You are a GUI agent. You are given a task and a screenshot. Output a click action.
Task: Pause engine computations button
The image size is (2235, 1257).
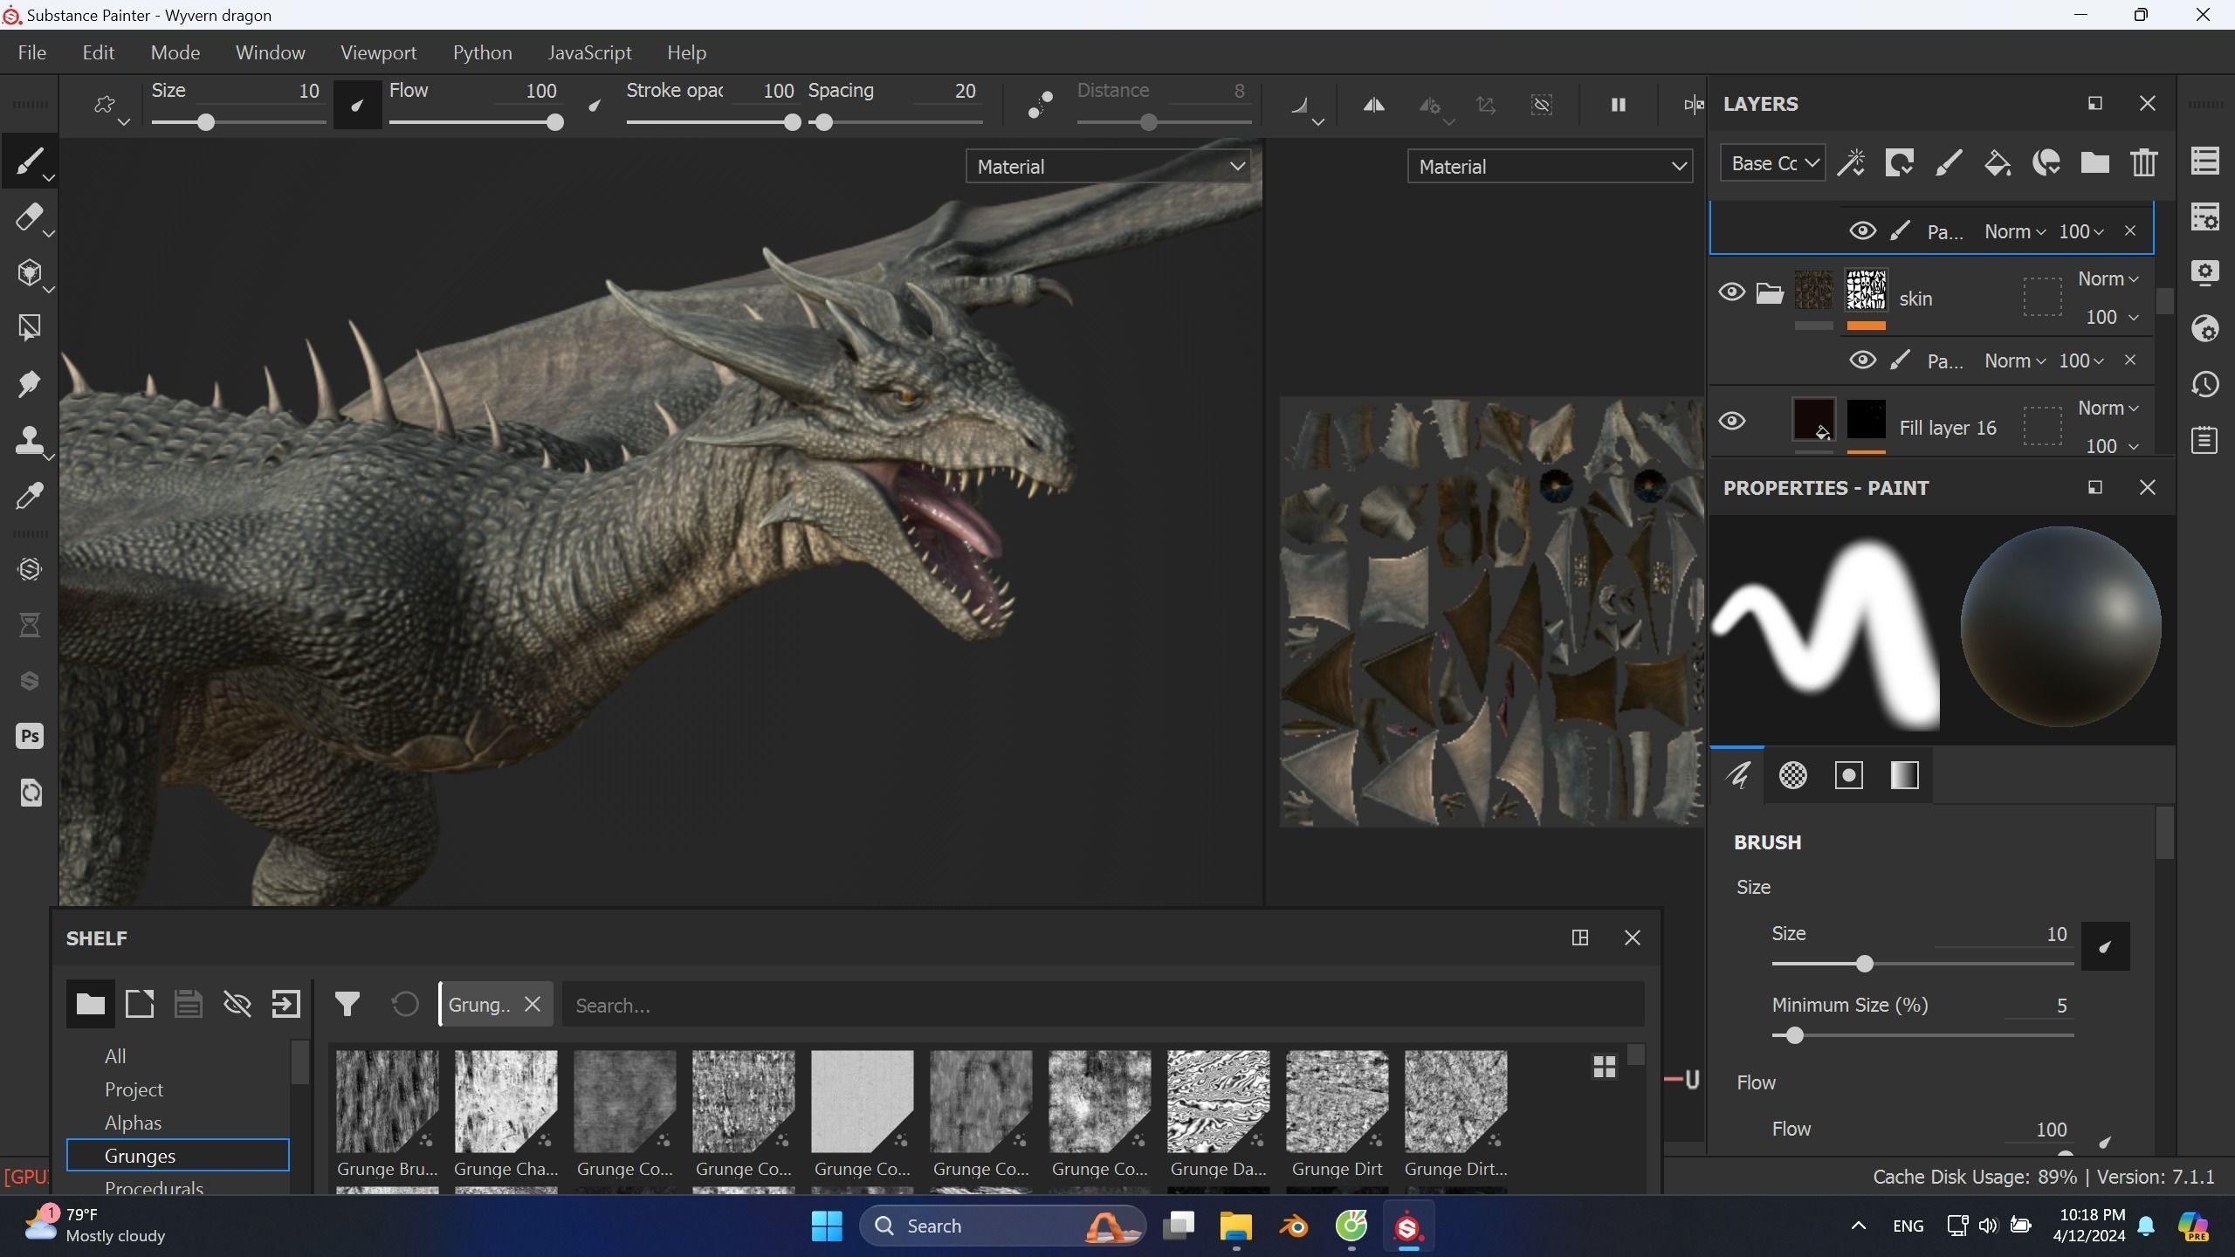coord(1618,105)
